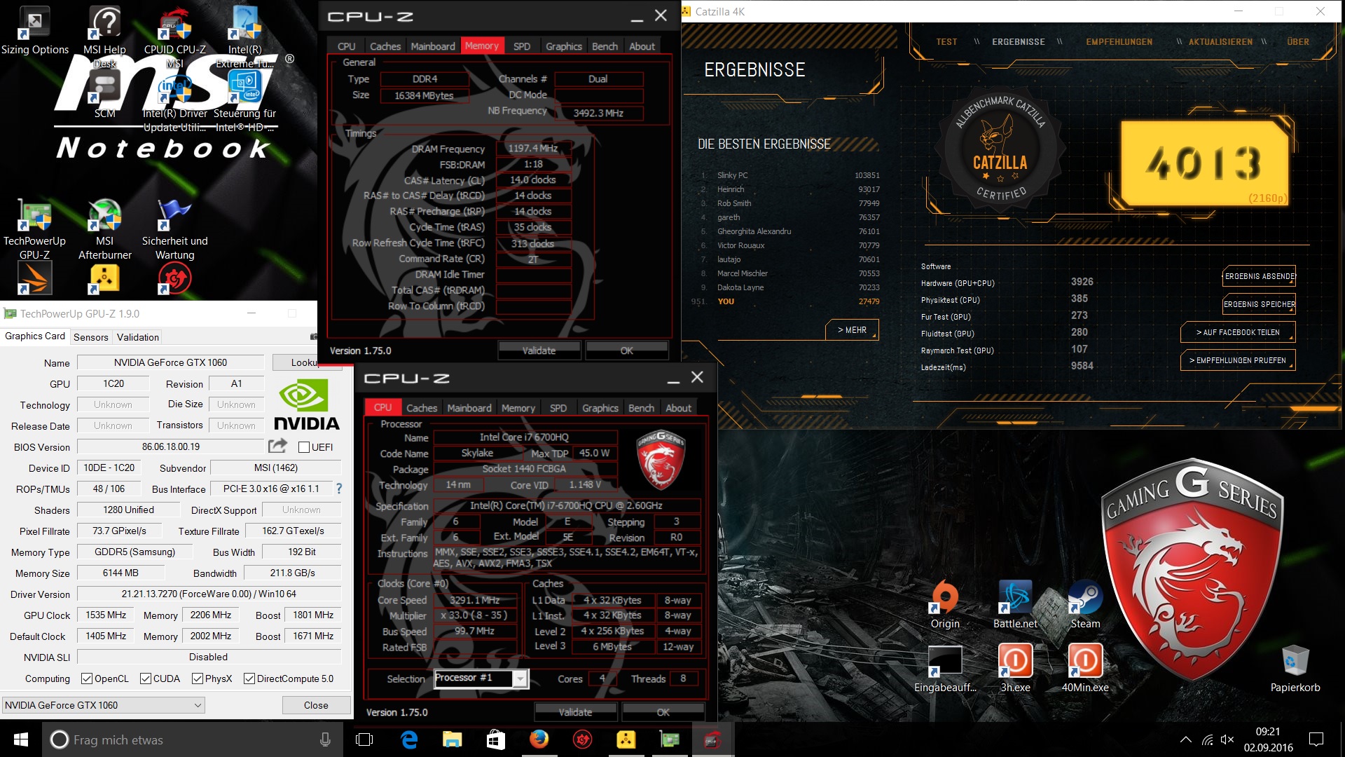This screenshot has width=1345, height=757.
Task: Click EMPFEHLUNGEN PRUEFEN button
Action: 1237,360
